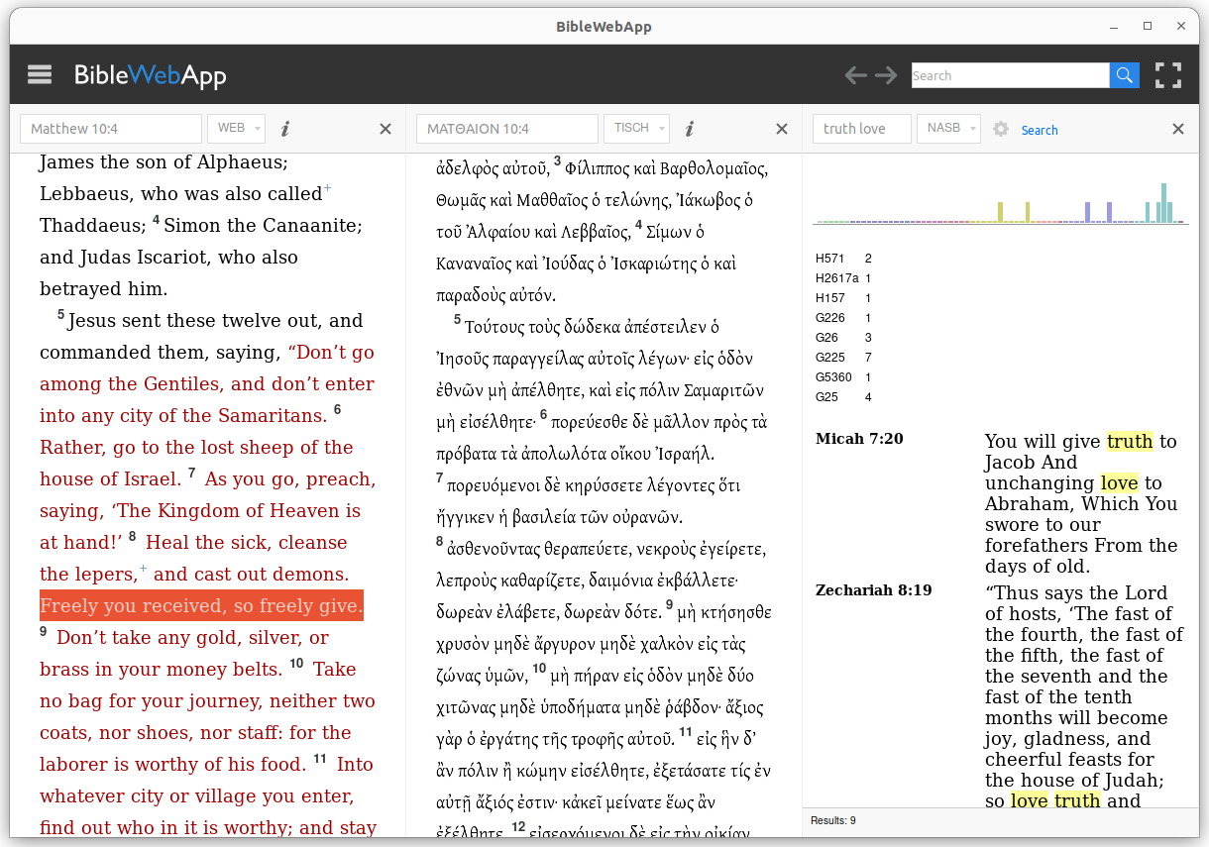
Task: Click the footnote plus after 'also called'
Action: tap(328, 188)
